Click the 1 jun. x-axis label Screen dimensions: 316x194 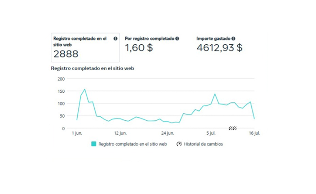coord(77,133)
